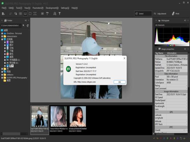This screenshot has height=142, width=190.
Task: Apply the yellow label mark icon
Action: pyautogui.click(x=174, y=138)
